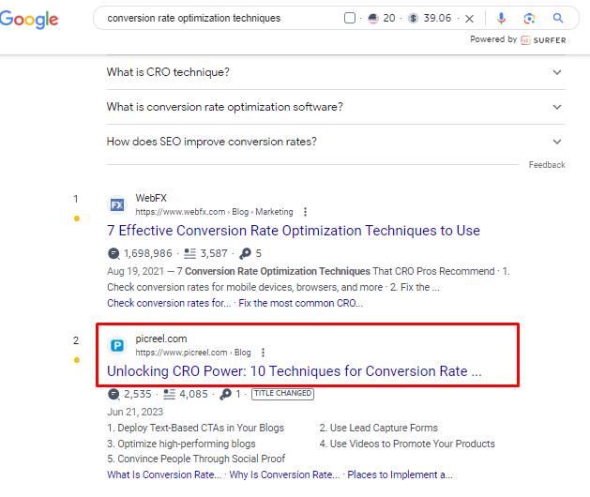Open the picreel result options three-dot menu
The image size is (590, 497).
coord(263,353)
